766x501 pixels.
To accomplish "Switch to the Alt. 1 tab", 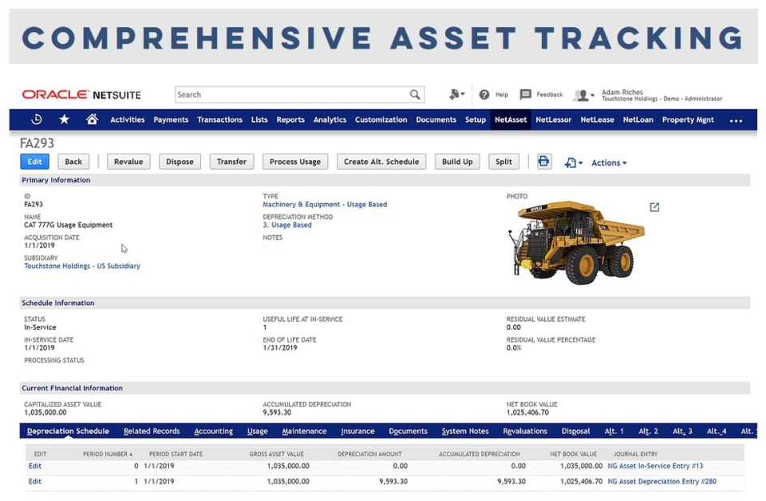I will 614,431.
